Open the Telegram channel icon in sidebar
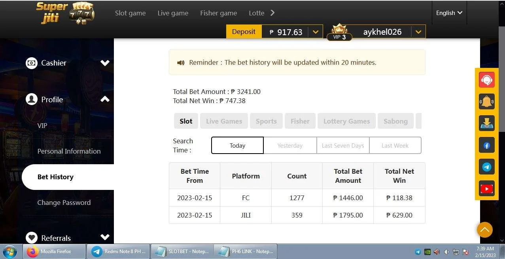Screen dimensions: 505x259 pos(486,167)
